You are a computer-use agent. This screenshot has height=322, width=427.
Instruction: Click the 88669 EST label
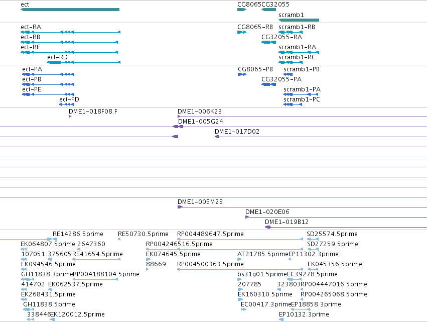(x=156, y=264)
